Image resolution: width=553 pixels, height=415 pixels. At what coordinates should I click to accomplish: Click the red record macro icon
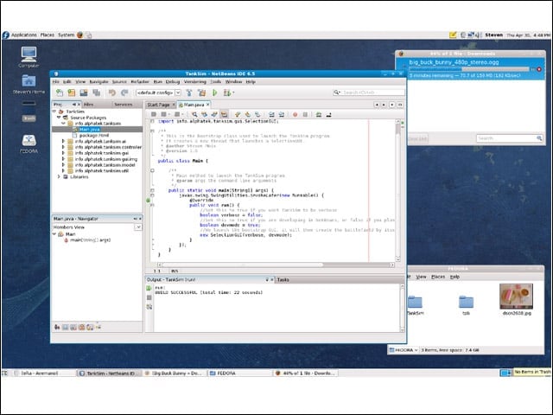tap(295, 114)
